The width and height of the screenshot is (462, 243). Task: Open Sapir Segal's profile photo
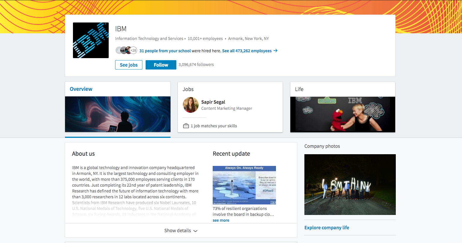tap(191, 105)
